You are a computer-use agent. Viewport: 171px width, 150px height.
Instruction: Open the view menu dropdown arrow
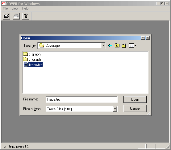click(135, 46)
